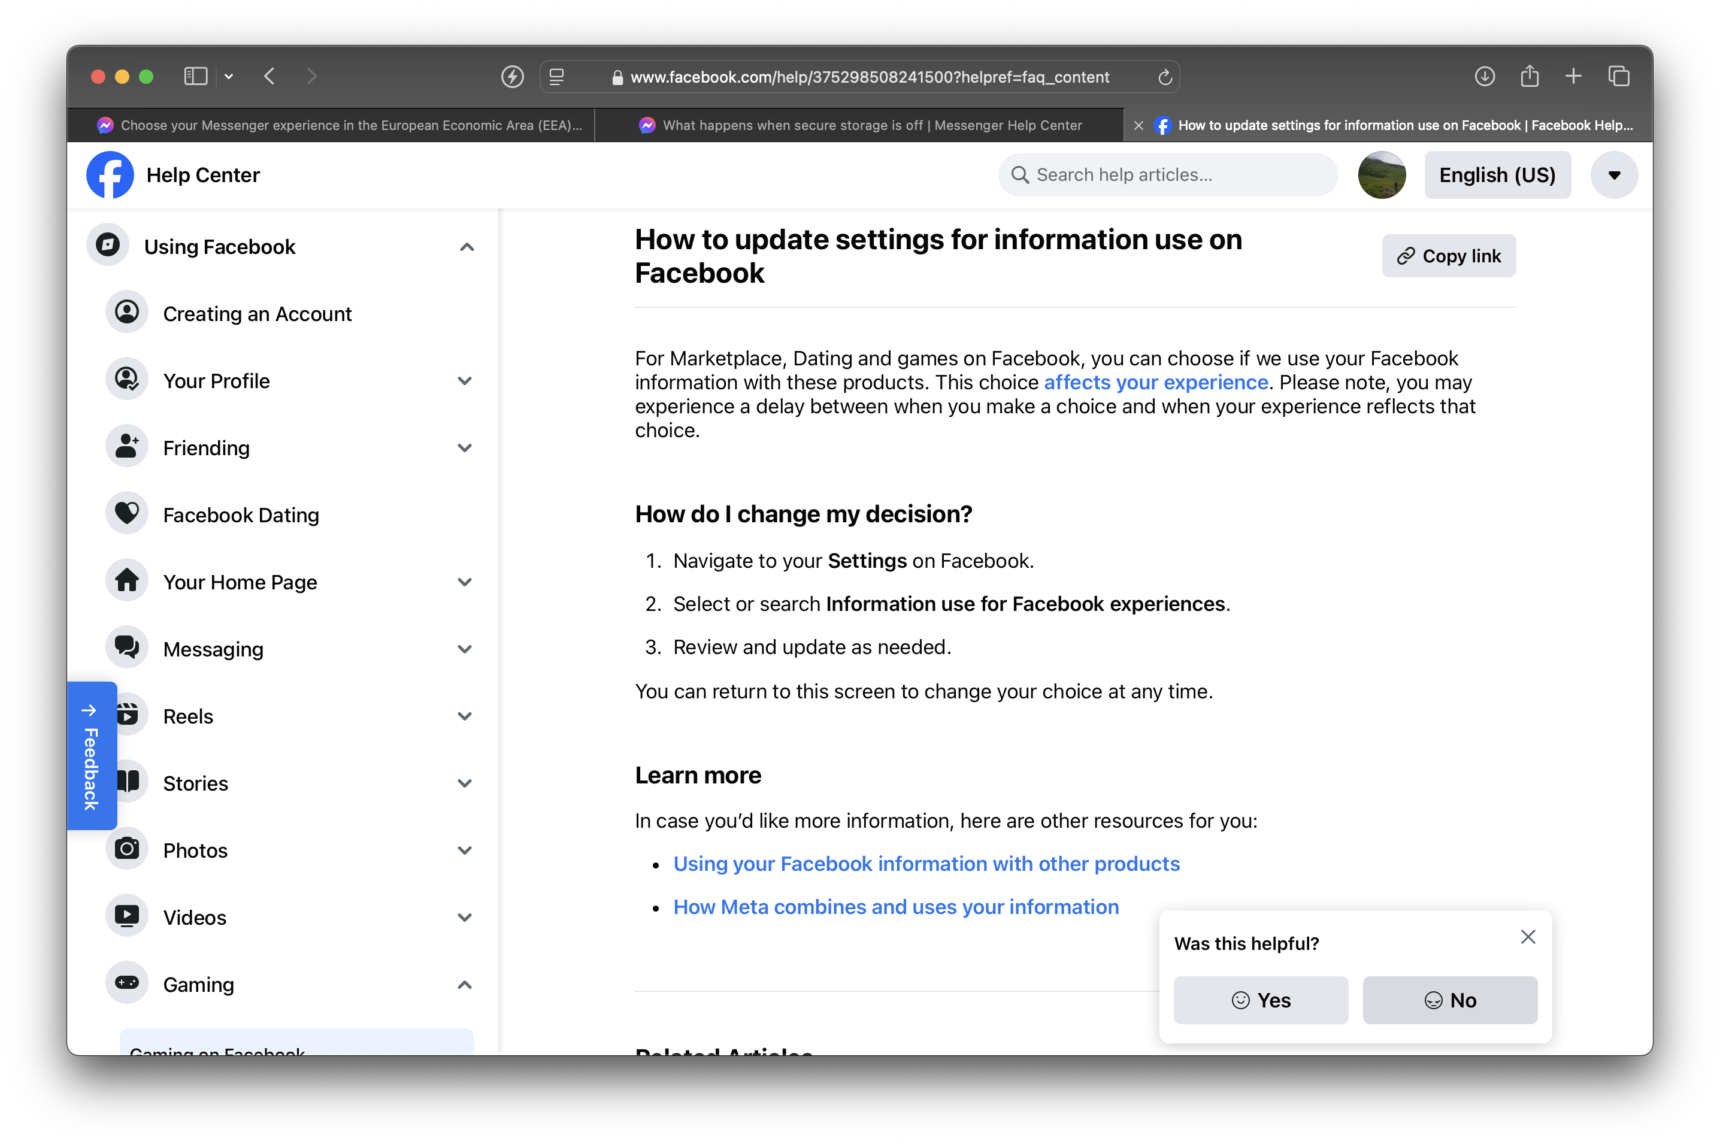Image resolution: width=1720 pixels, height=1144 pixels.
Task: Open Facebook Dating in sidebar
Action: [241, 515]
